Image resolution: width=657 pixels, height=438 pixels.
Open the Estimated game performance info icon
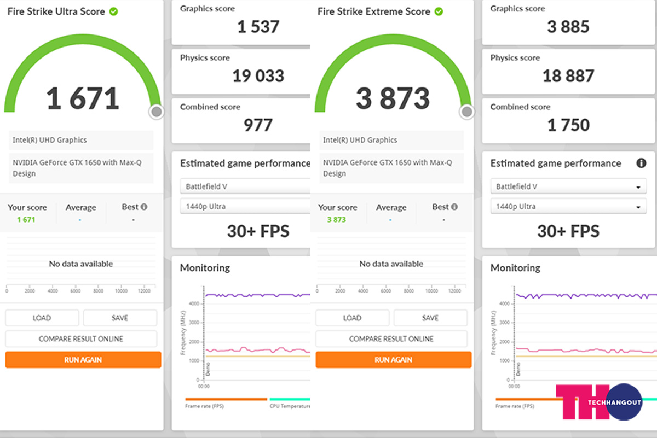[x=641, y=163]
